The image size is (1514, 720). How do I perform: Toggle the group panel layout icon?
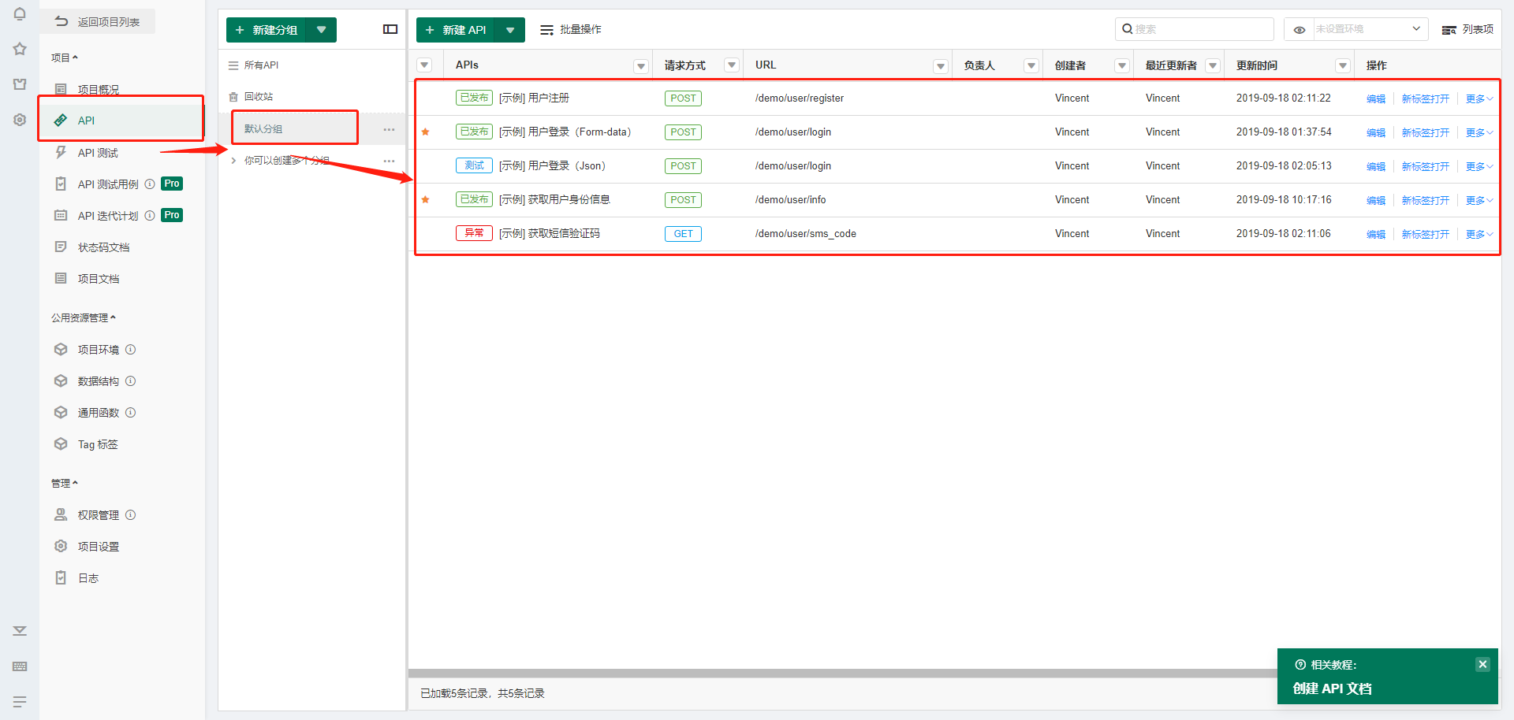tap(390, 29)
